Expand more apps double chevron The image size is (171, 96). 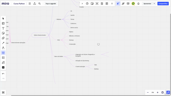tap(112, 3)
